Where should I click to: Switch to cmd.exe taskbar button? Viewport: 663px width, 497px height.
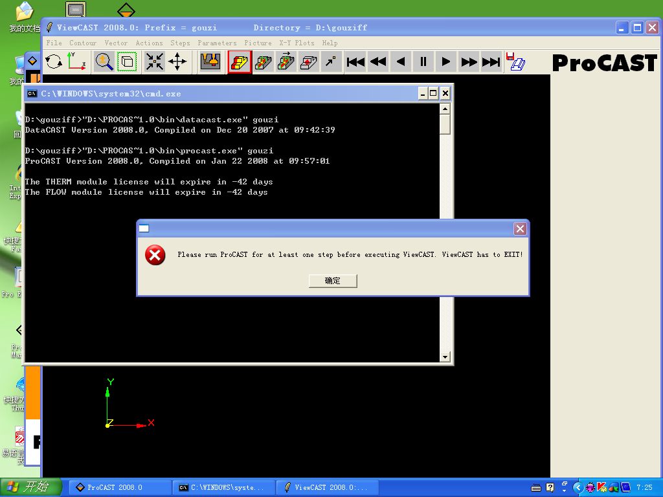223,487
